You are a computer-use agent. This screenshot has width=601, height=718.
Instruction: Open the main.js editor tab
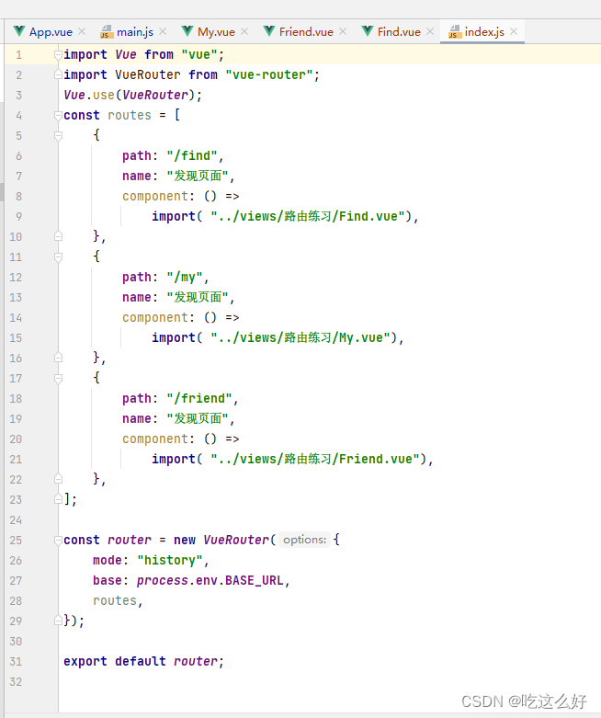134,31
